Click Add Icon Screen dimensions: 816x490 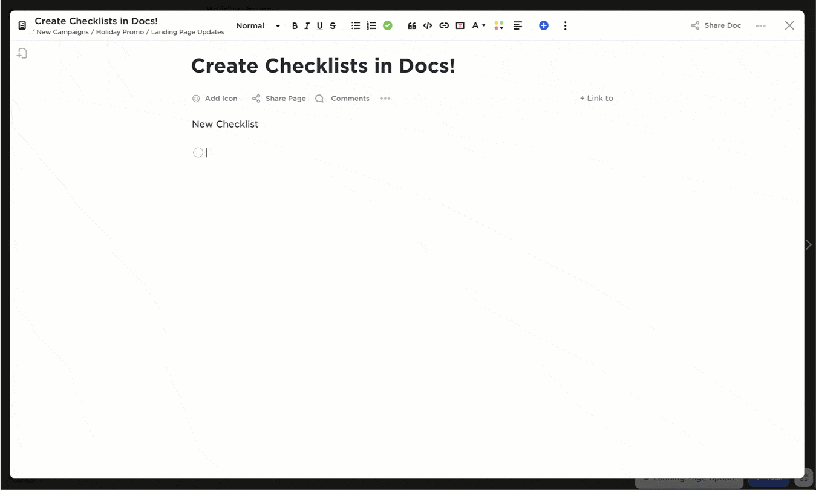(215, 99)
